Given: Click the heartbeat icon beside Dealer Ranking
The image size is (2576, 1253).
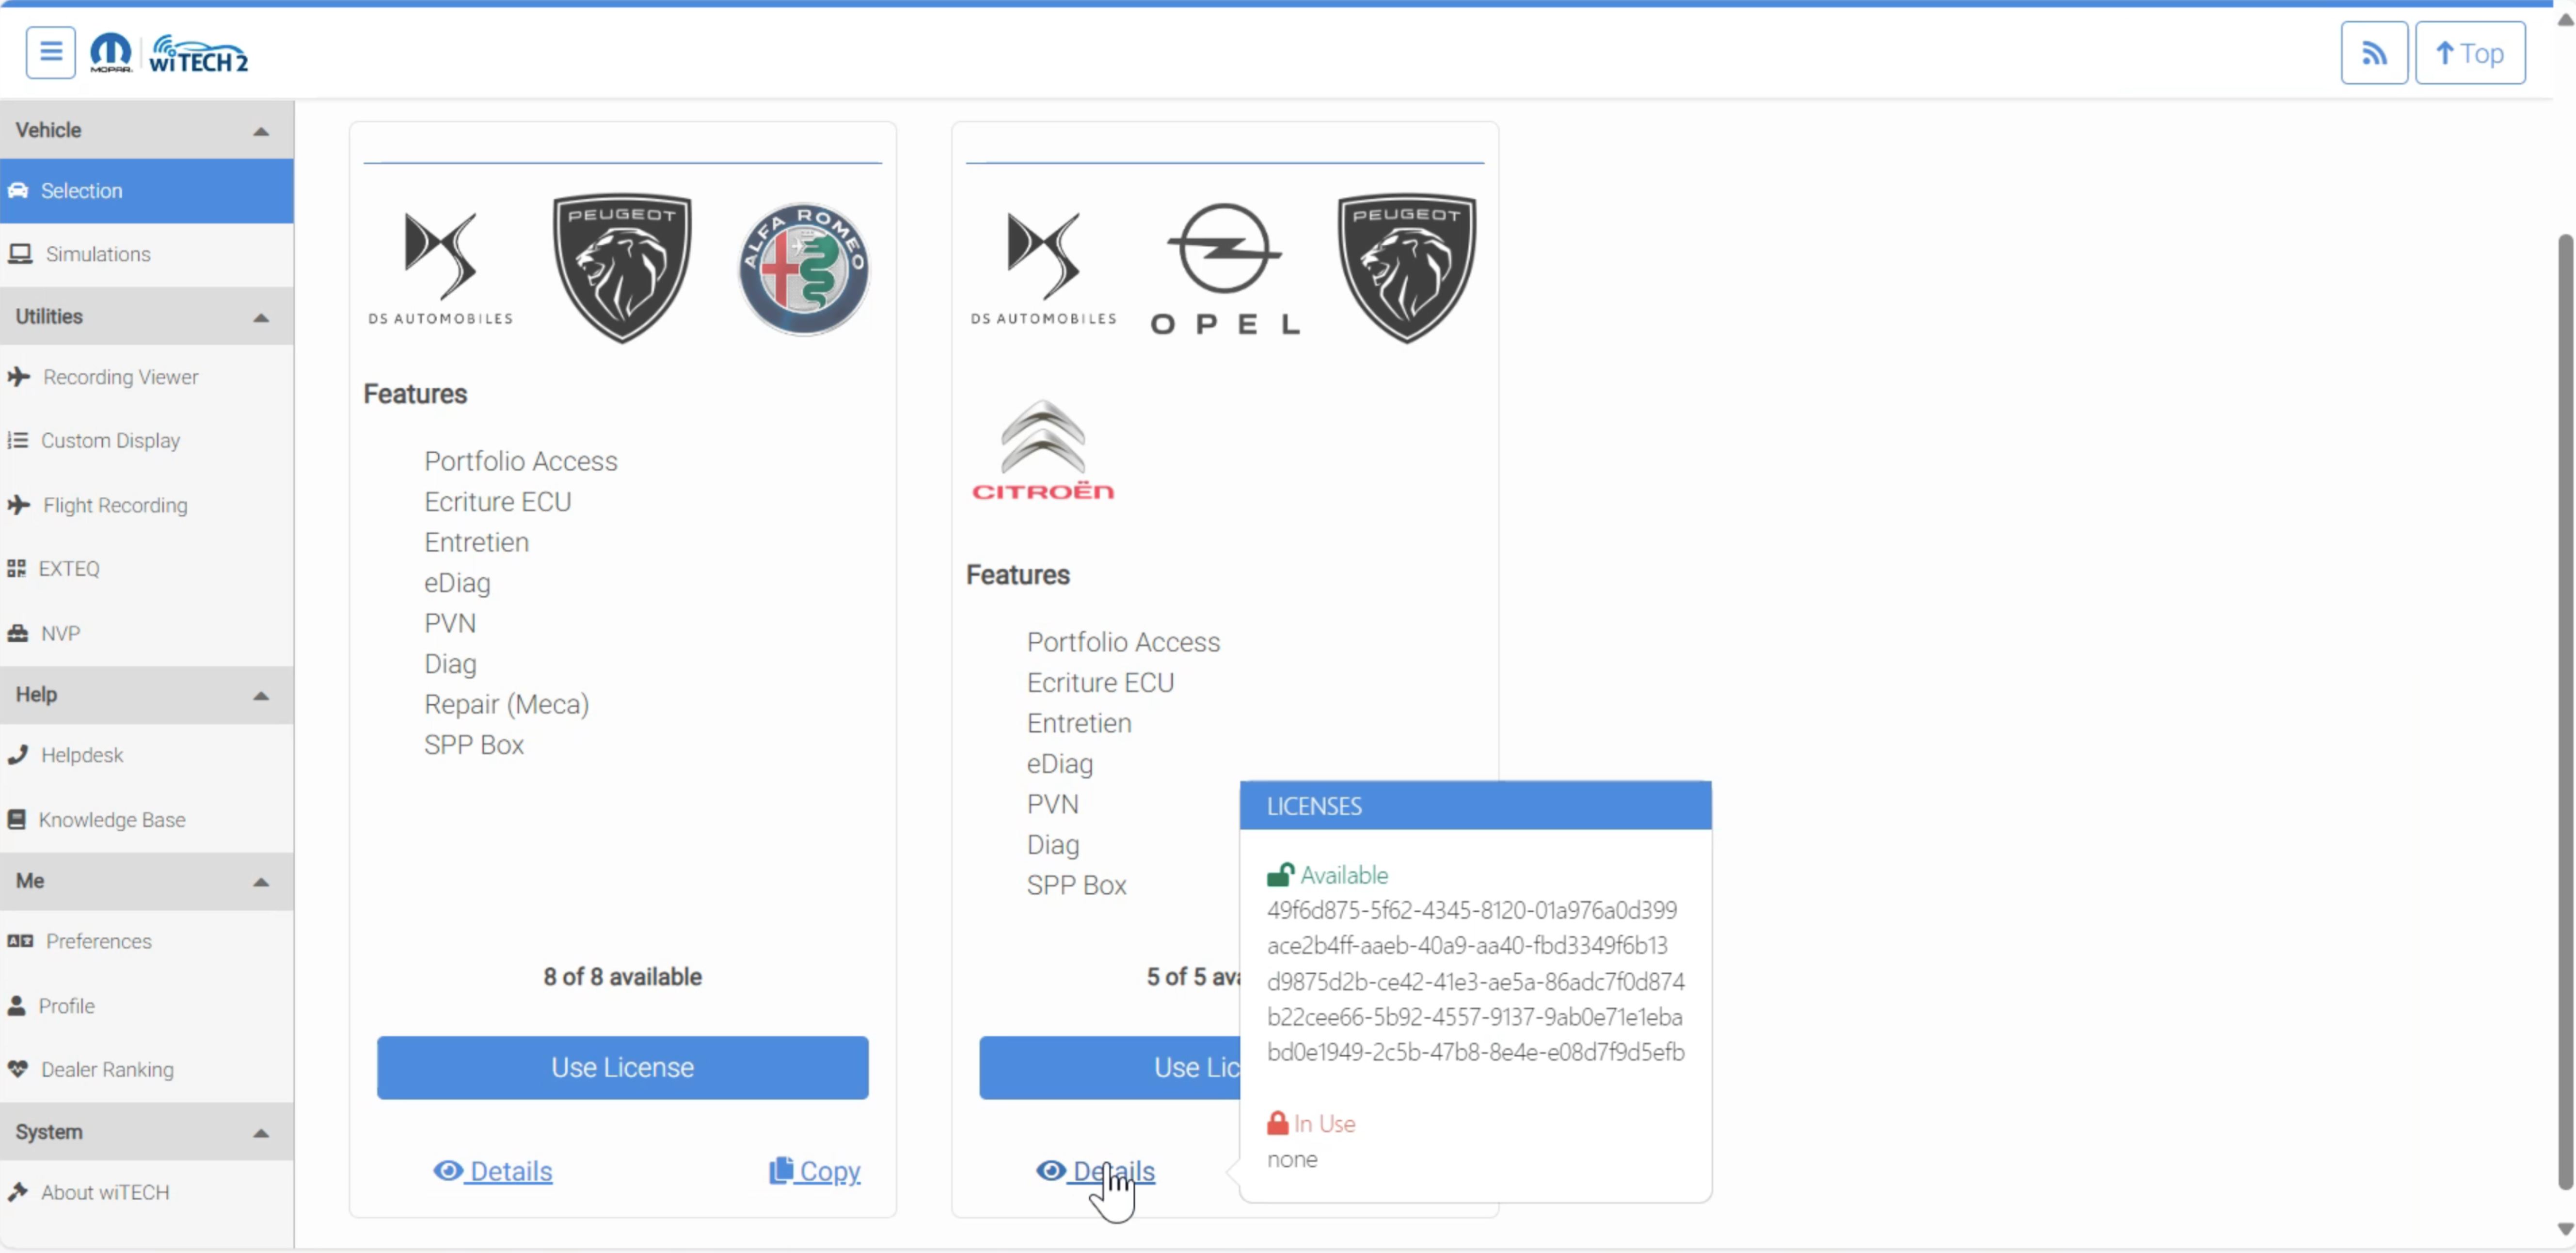Looking at the screenshot, I should pos(18,1069).
